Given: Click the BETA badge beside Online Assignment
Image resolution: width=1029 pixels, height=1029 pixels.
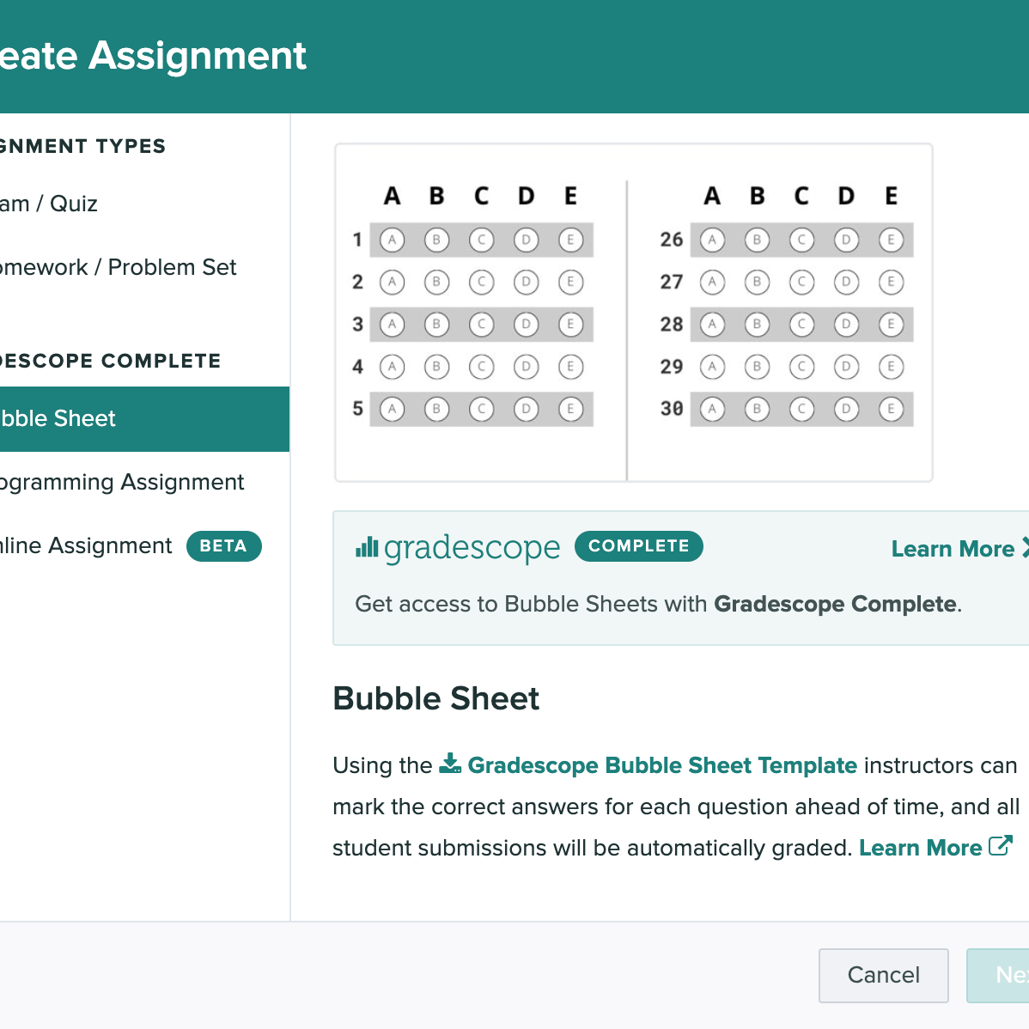Looking at the screenshot, I should (x=224, y=546).
